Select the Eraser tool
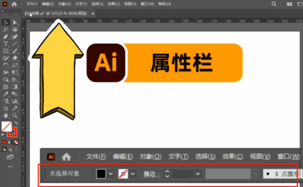 click(15, 58)
